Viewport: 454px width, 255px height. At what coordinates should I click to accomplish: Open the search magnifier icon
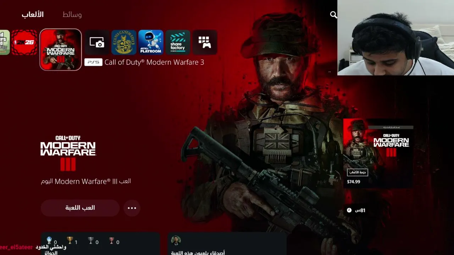click(333, 15)
